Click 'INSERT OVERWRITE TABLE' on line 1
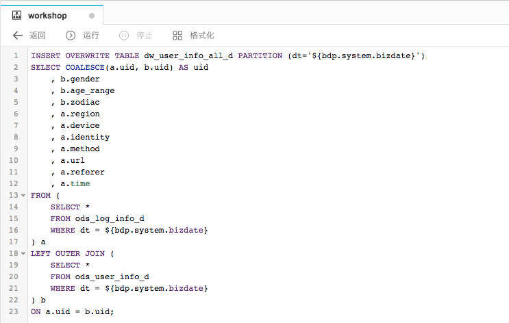Viewport: 509px width, 323px height. [85, 56]
